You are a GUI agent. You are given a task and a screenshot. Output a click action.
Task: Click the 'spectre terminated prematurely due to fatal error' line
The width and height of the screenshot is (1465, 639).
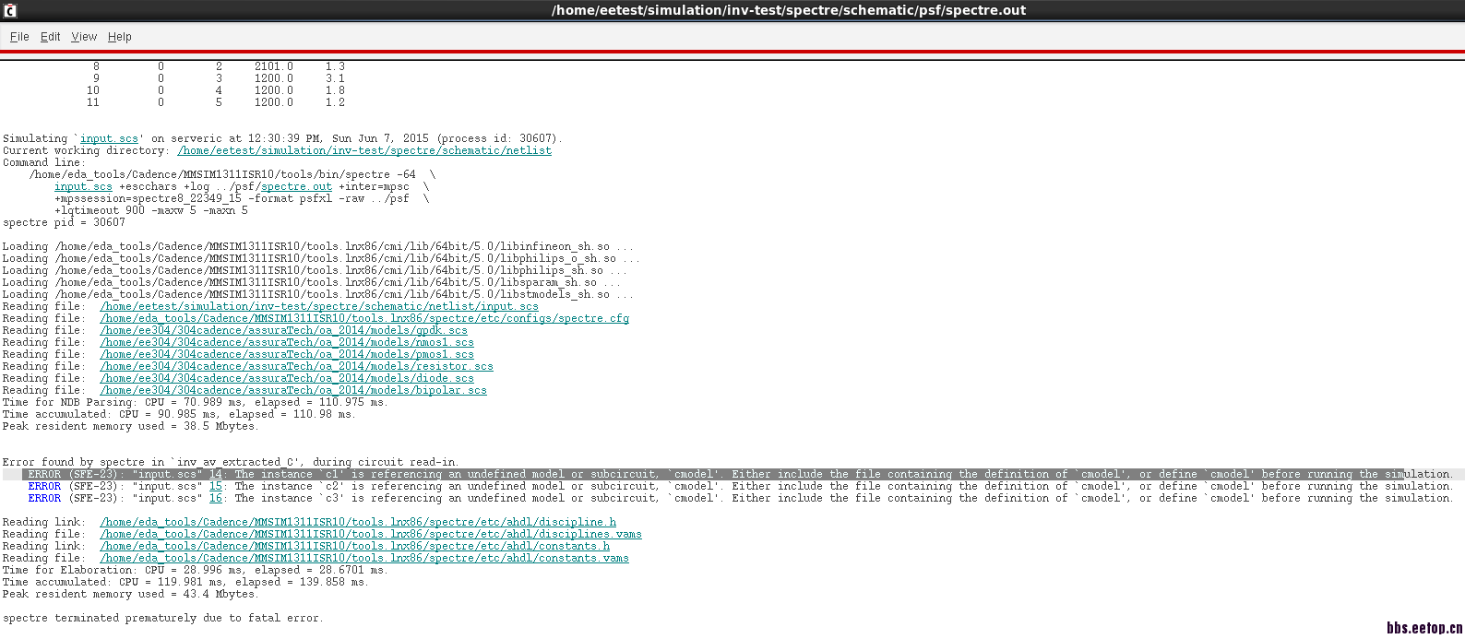[163, 618]
